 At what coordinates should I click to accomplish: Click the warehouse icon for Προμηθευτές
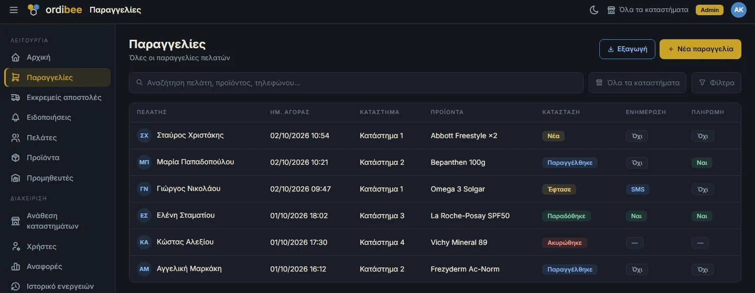click(16, 178)
